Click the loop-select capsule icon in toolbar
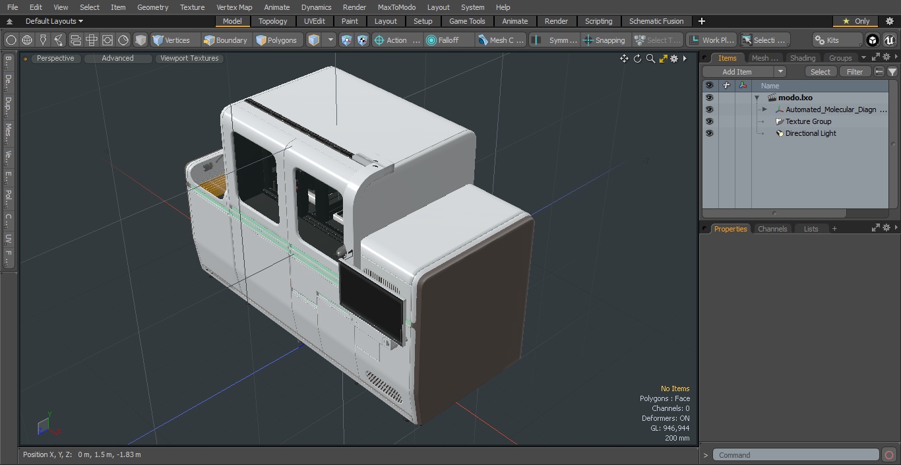This screenshot has height=465, width=901. pyautogui.click(x=75, y=40)
